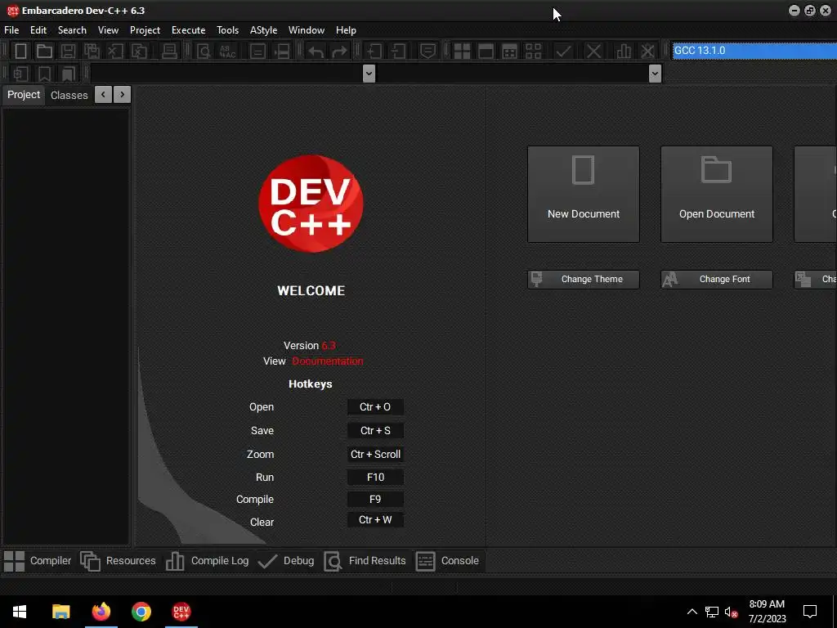Open the red Documentation link

click(328, 361)
